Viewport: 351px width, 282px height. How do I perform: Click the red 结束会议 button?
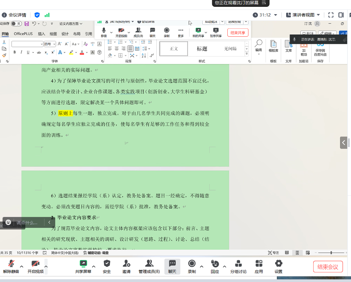pos(328,267)
